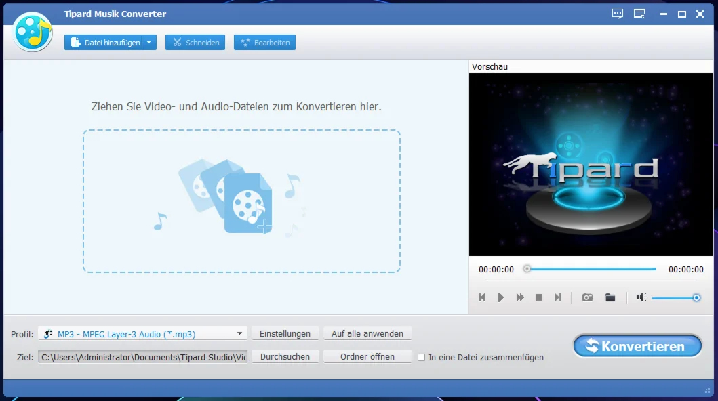Click the fast forward icon
Viewport: 718px width, 401px height.
520,297
